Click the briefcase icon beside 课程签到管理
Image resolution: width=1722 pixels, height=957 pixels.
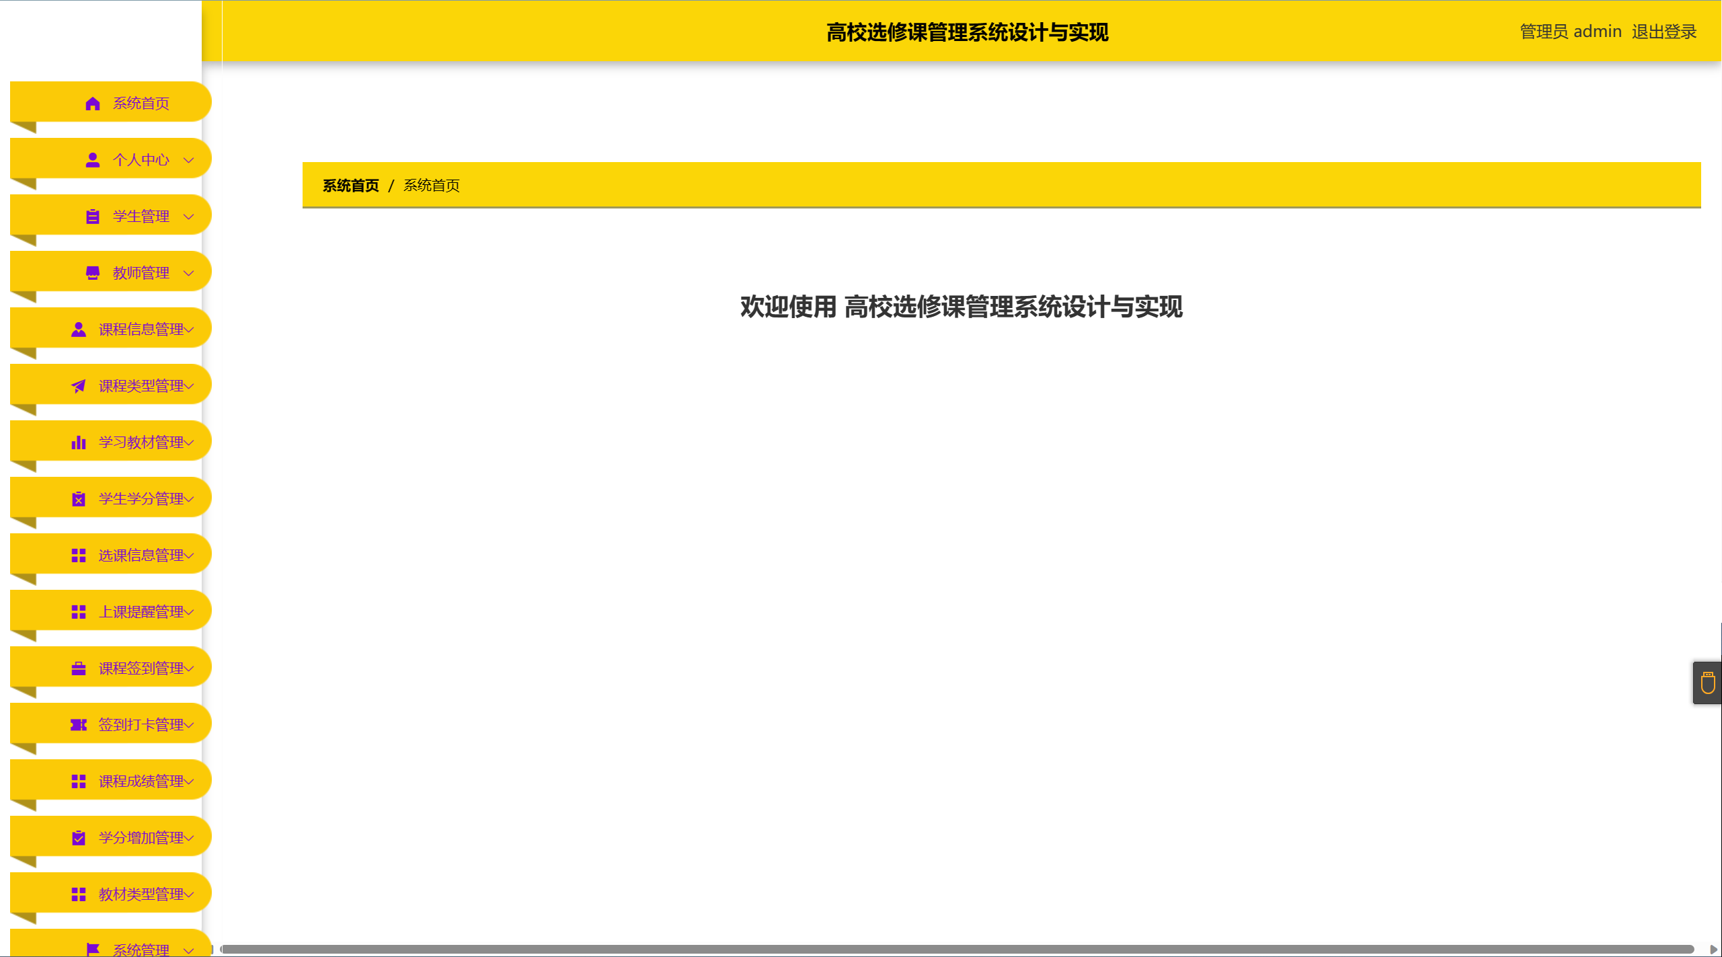point(79,668)
